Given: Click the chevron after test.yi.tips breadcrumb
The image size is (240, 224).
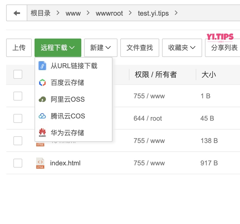Looking at the screenshot, I should point(176,13).
